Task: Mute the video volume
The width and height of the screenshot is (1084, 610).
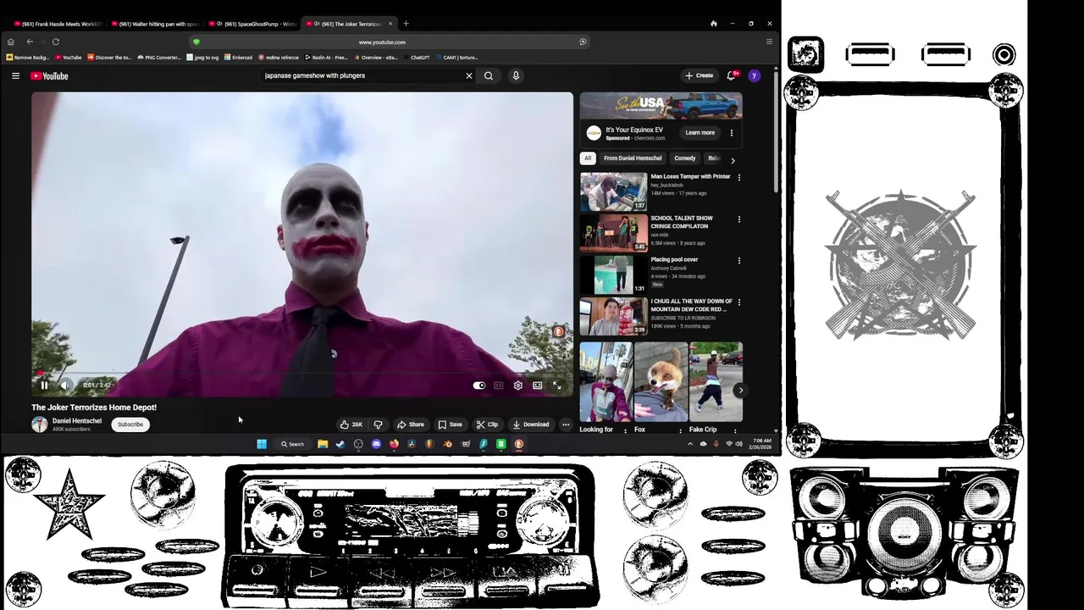Action: point(64,385)
